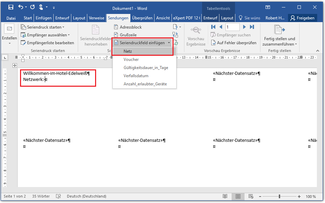Jump to the last record arrow
The image size is (325, 203).
click(x=252, y=27)
